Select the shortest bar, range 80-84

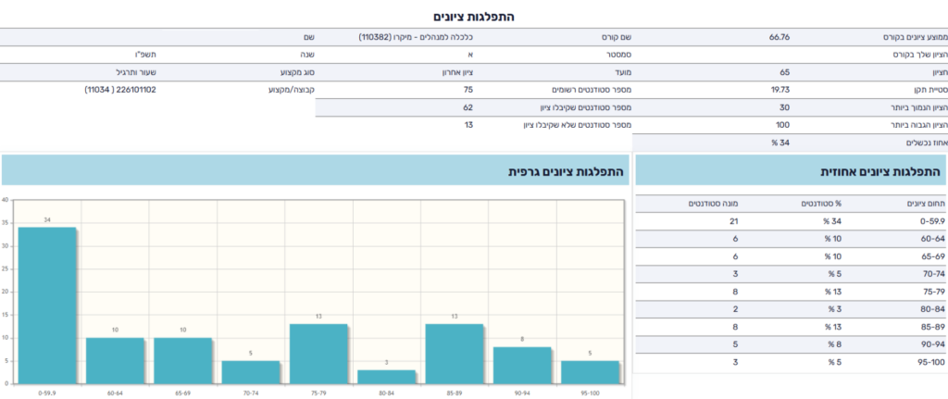[386, 376]
